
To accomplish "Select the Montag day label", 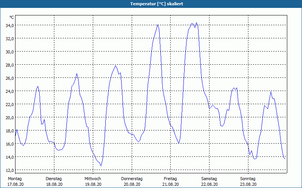I will [x=15, y=179].
